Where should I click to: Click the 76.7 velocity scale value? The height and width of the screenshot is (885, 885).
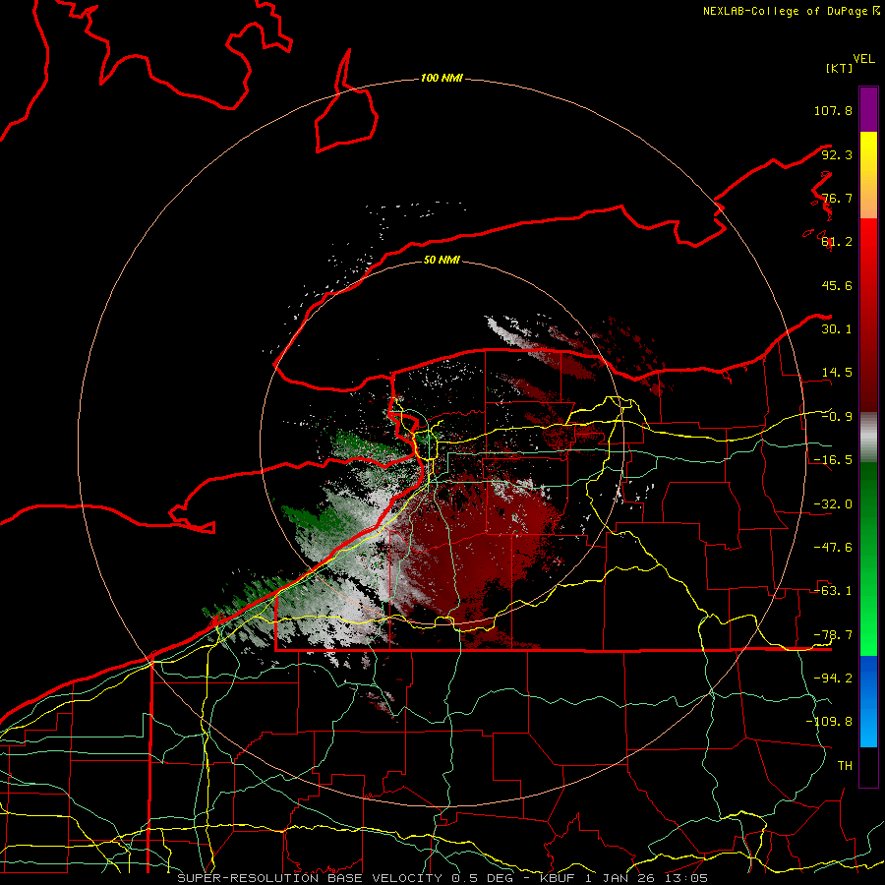coord(837,198)
